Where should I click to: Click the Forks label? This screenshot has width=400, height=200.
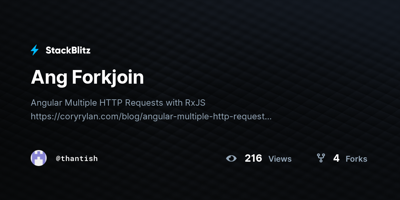pyautogui.click(x=356, y=159)
